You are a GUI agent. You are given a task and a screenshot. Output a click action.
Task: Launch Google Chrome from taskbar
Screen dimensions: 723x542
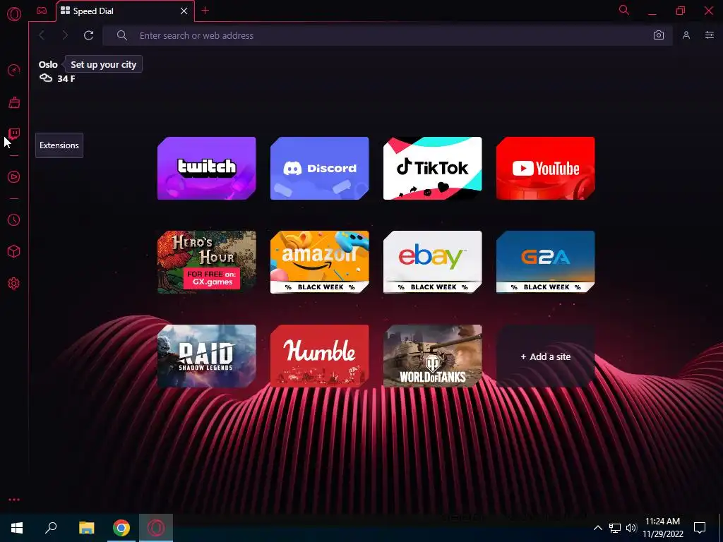(121, 528)
